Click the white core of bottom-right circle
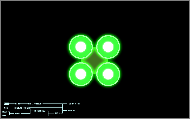 pyautogui.click(x=108, y=74)
